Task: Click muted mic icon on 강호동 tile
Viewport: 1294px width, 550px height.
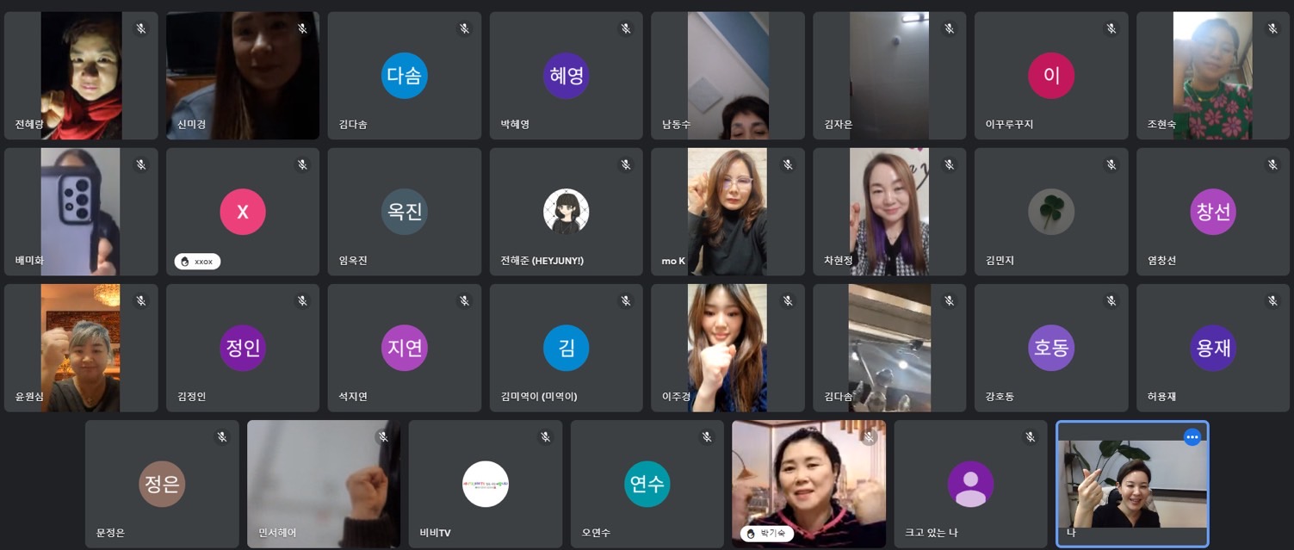Action: [x=1111, y=300]
